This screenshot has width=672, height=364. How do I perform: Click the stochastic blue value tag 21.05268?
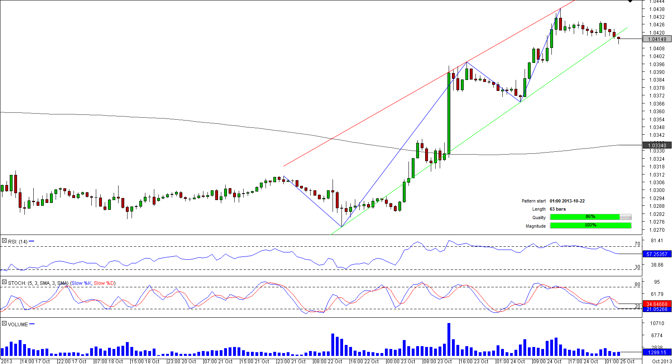coord(657,310)
